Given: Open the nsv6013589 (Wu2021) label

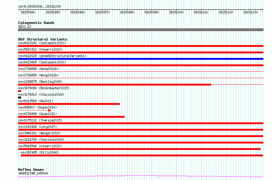Looking at the screenshot, I should pyautogui.click(x=36, y=101).
